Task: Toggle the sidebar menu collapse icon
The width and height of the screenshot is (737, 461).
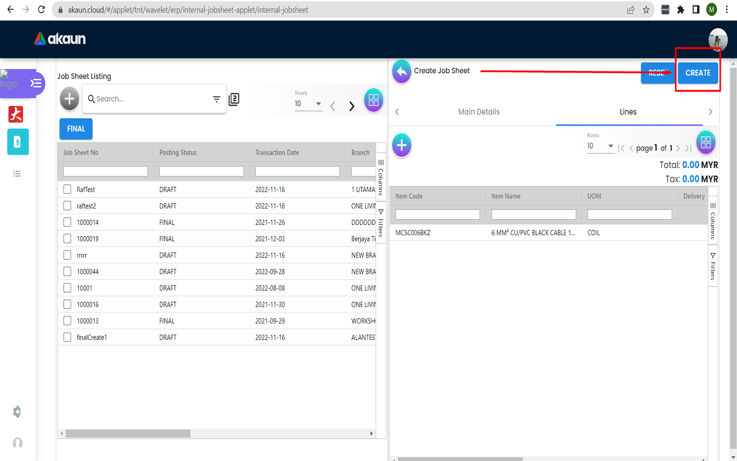Action: tap(36, 83)
